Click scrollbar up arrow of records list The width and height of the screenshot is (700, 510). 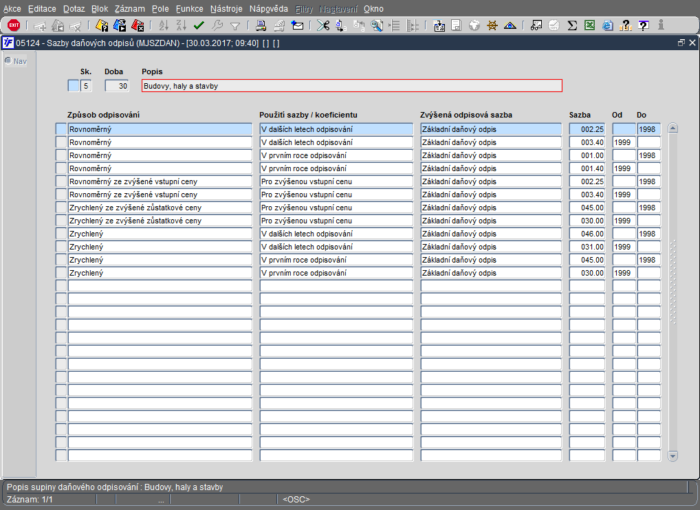point(672,128)
